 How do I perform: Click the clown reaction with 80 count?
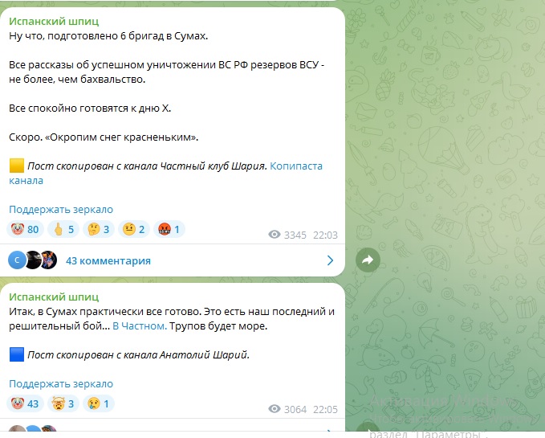(25, 229)
